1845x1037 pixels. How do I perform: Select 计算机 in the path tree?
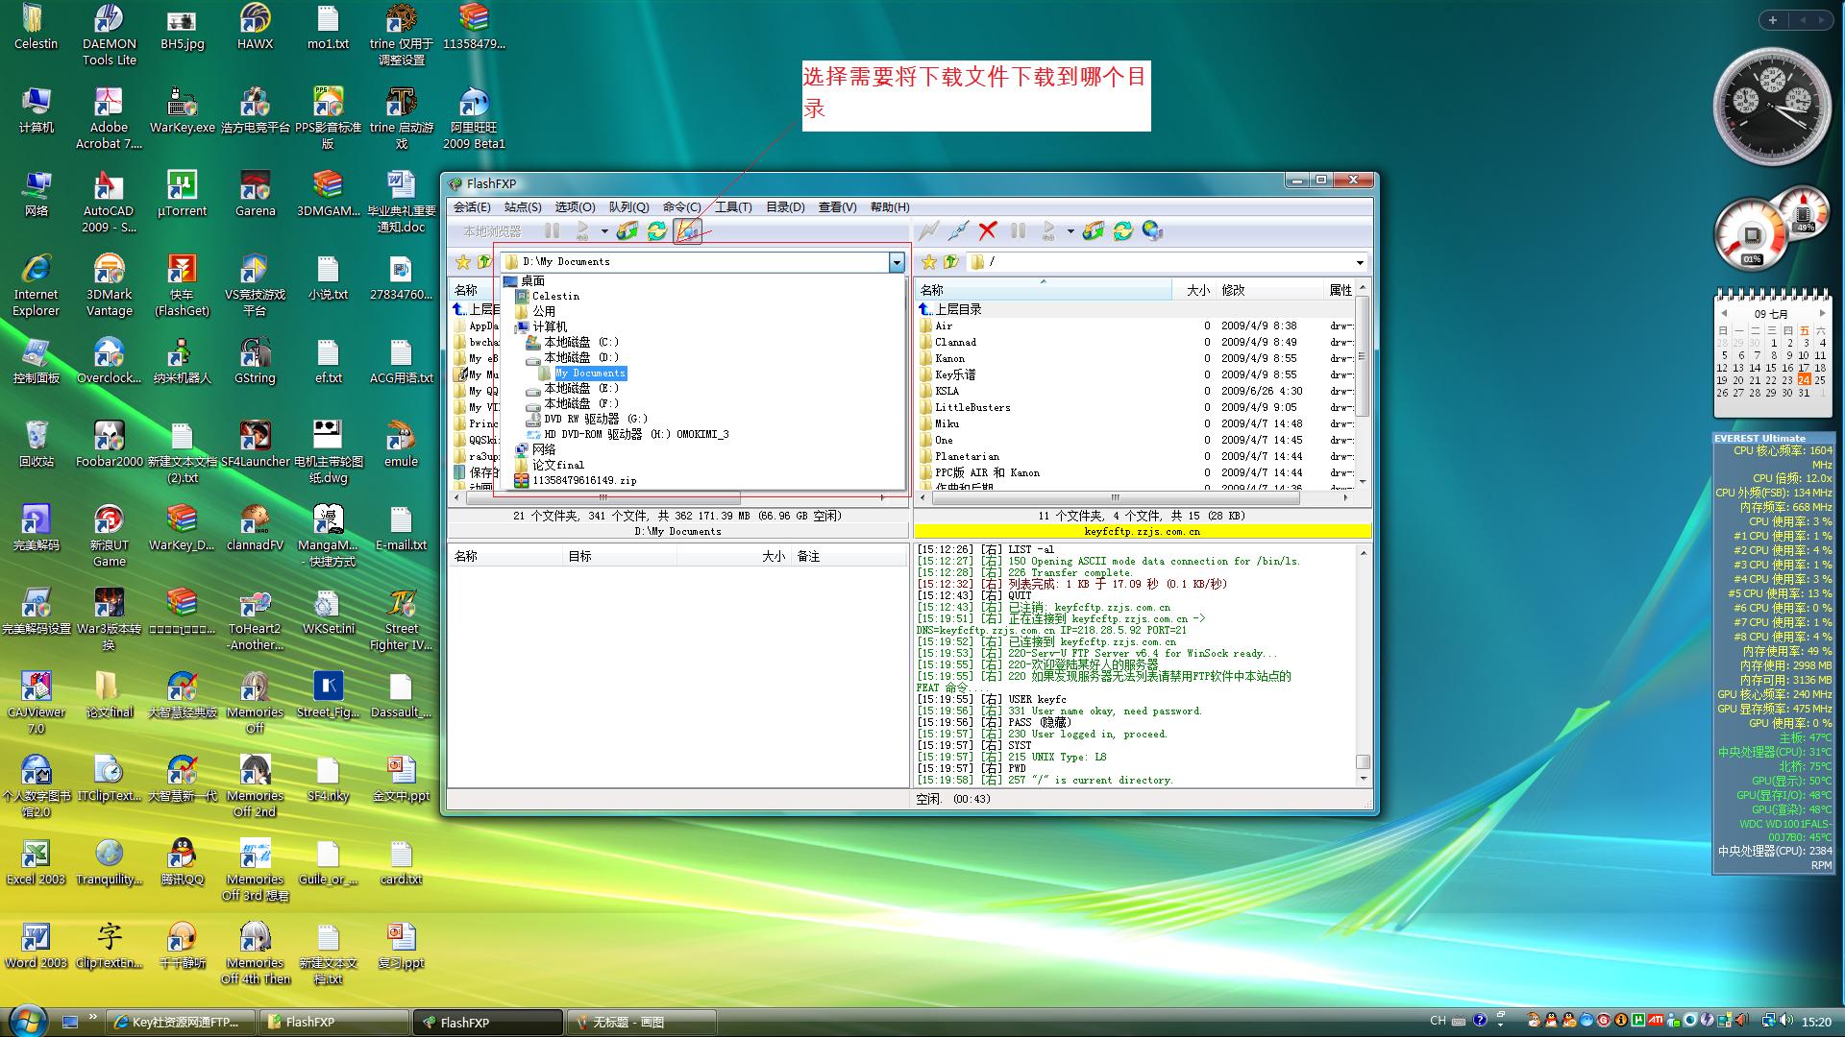point(550,327)
